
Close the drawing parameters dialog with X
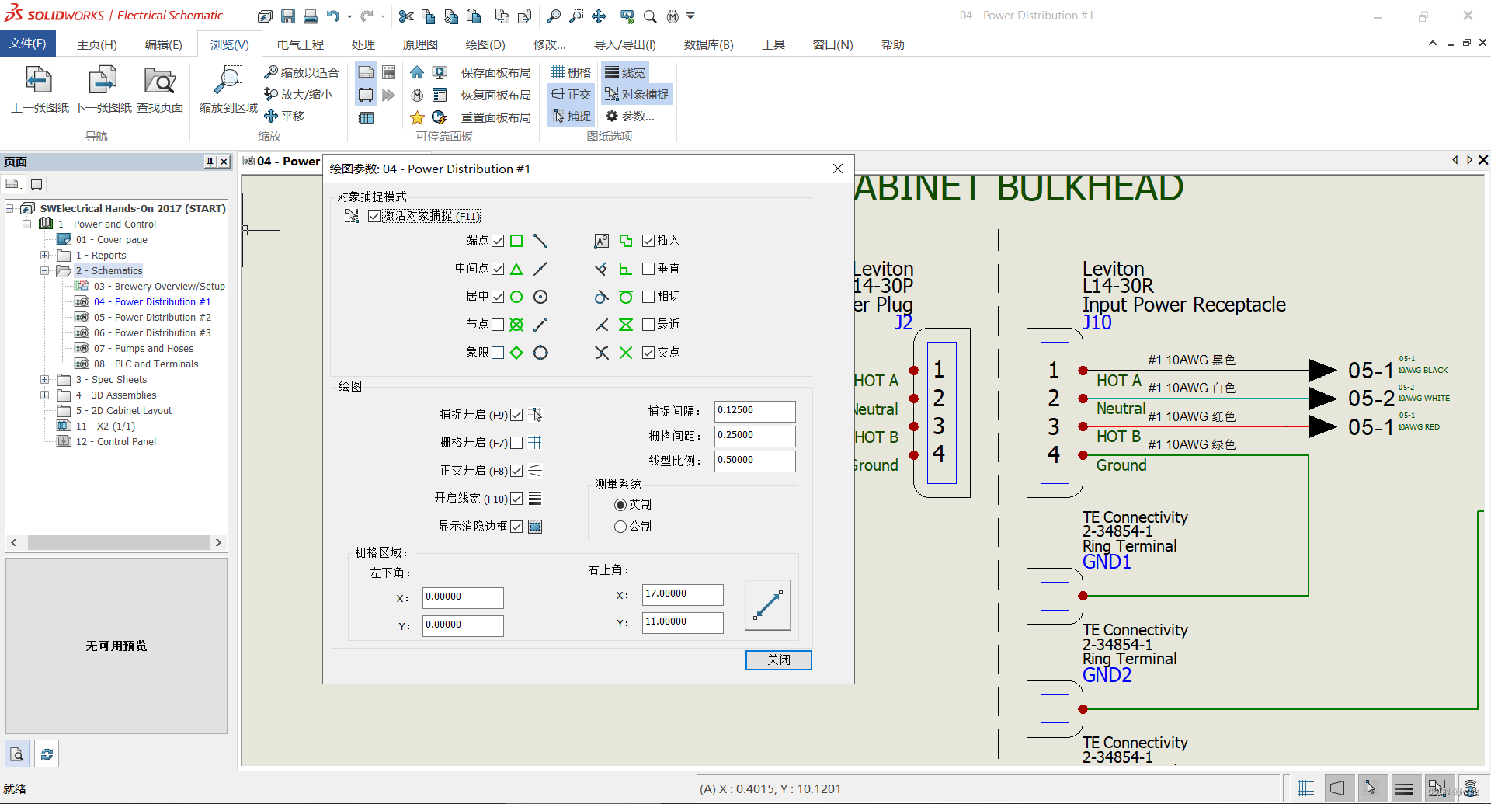pos(838,169)
